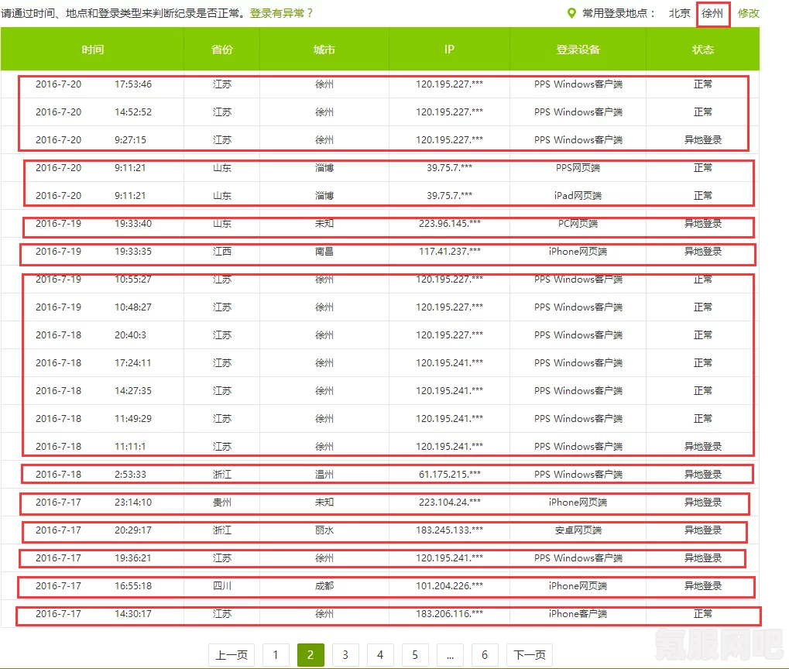
Task: Open page 1 of records
Action: [x=276, y=655]
